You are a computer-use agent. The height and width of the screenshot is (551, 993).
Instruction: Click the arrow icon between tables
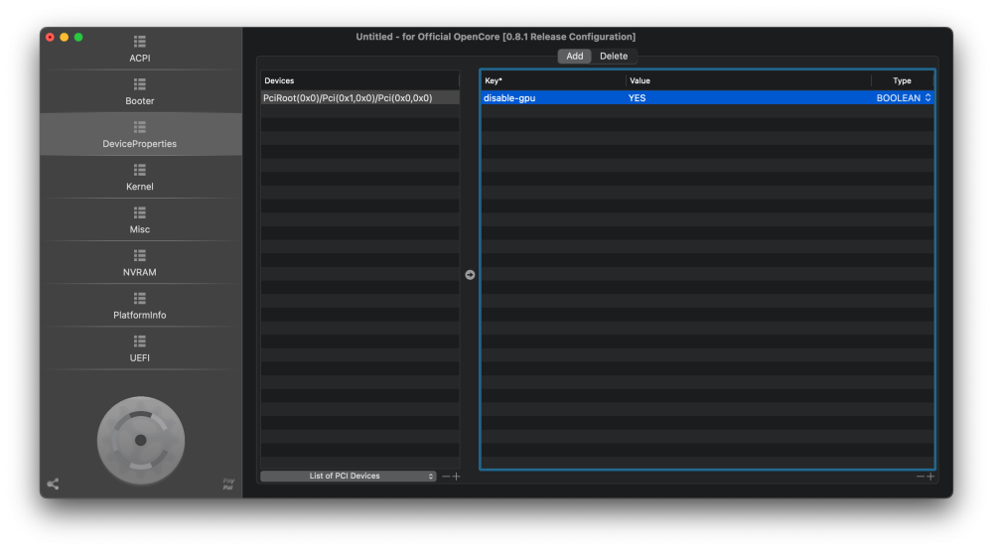(x=470, y=274)
